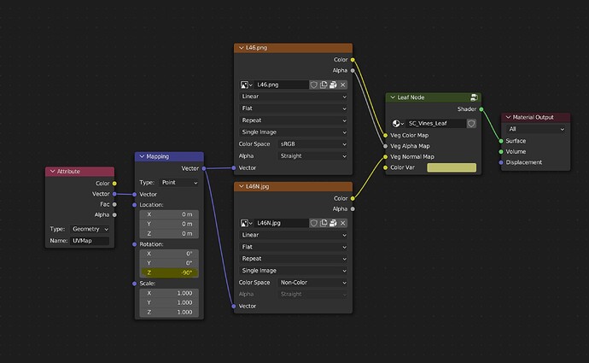The height and width of the screenshot is (363, 589).
Task: Click Mapping Scale Z value field
Action: click(169, 313)
